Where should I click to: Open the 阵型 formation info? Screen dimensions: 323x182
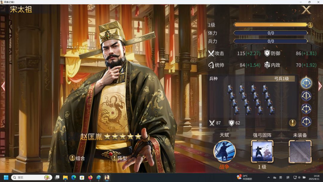(x=114, y=158)
